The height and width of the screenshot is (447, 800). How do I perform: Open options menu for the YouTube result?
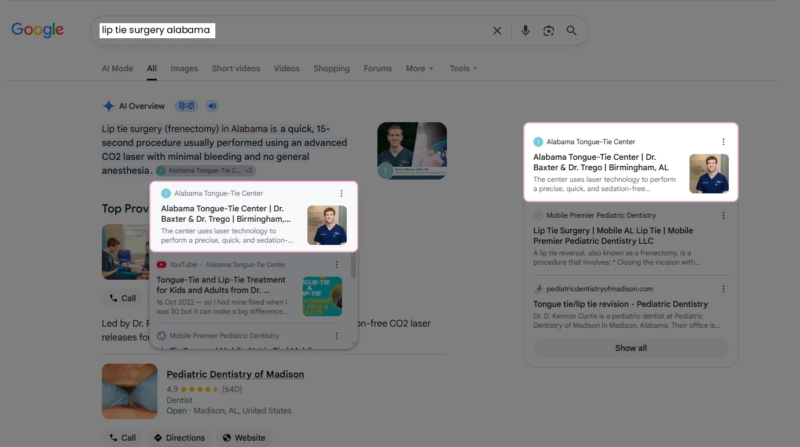(x=337, y=265)
